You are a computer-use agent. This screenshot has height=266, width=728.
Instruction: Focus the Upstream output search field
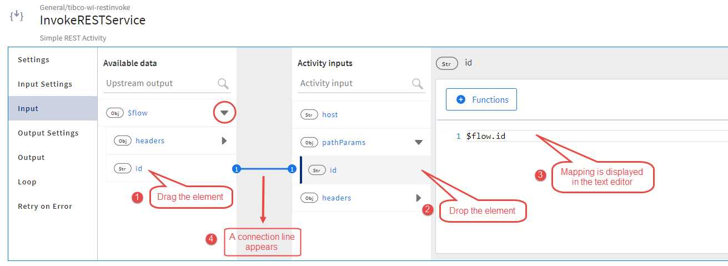[158, 83]
